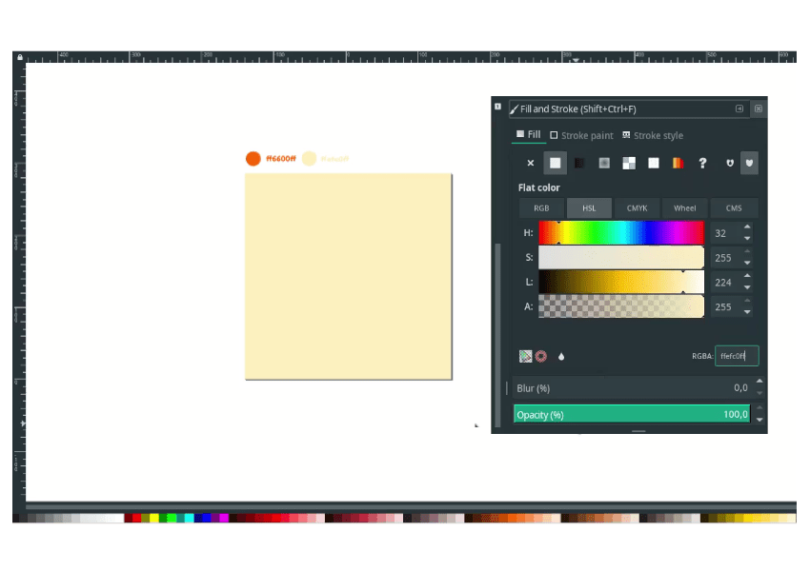Select the large pale yellow square

click(349, 277)
